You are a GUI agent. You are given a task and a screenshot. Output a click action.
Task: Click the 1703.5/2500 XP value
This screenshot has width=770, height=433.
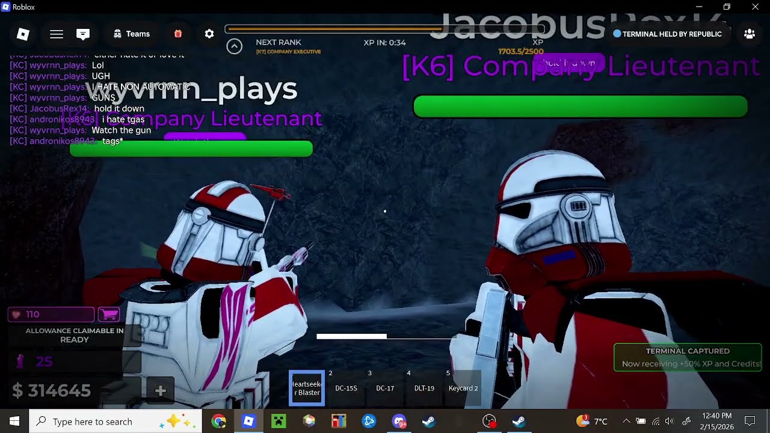click(521, 52)
